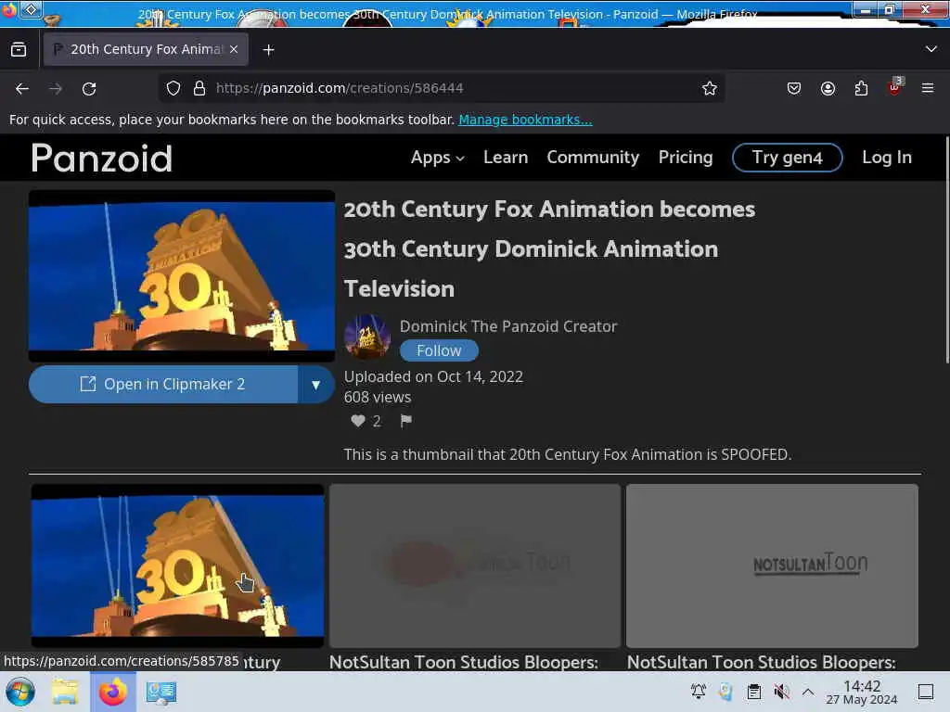
Task: Open the Firefox hamburger menu
Action: [x=928, y=88]
